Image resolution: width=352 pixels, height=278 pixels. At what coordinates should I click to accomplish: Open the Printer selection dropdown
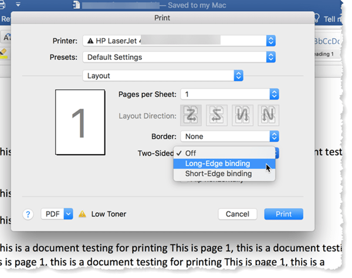[179, 41]
